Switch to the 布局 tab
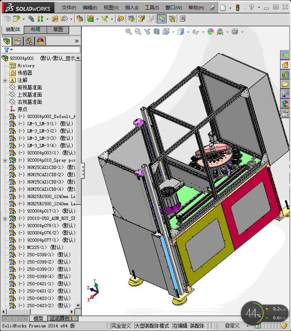291x331 pixels. pyautogui.click(x=36, y=30)
